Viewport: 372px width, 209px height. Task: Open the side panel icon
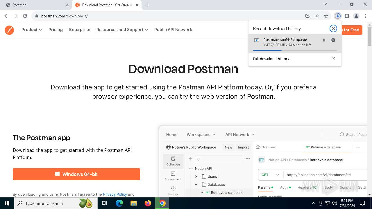347,16
